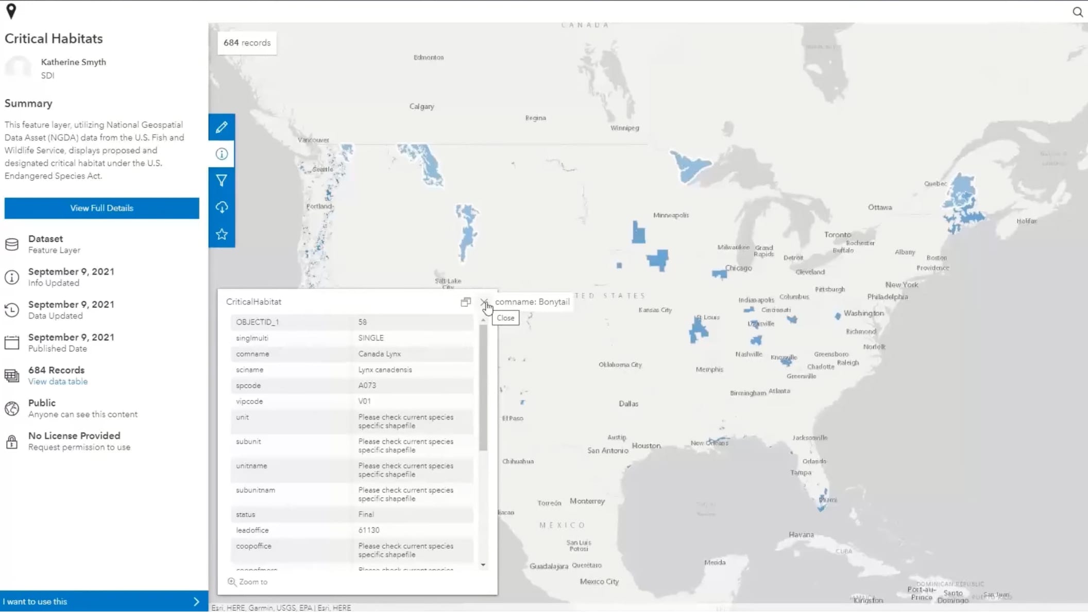Click the cloud download icon
This screenshot has height=612, width=1088.
click(222, 207)
